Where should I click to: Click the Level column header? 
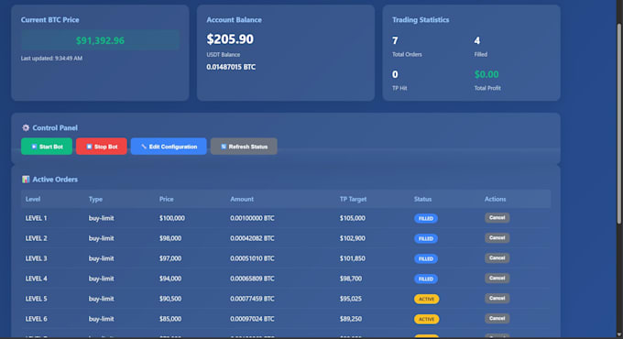tap(33, 199)
